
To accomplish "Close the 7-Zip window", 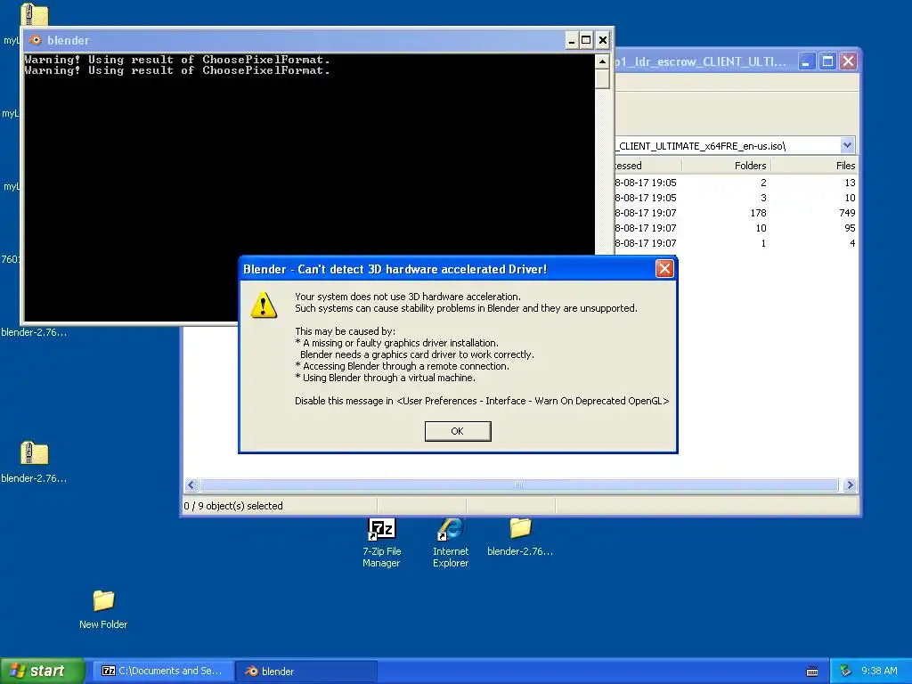I will coord(849,61).
